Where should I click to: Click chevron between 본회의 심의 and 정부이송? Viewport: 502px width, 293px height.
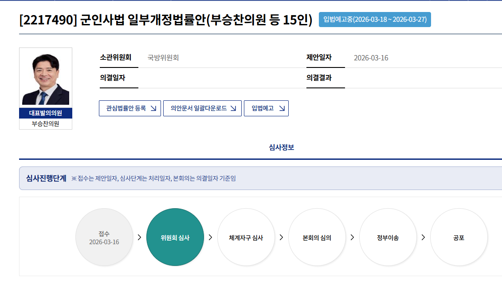click(352, 238)
